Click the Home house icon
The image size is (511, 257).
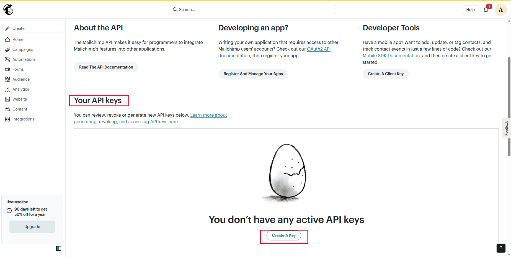(7, 40)
